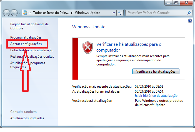This screenshot has height=132, width=195.
Task: Expand arrow after 'Todos os Itens do Pain...'
Action: (x=72, y=13)
